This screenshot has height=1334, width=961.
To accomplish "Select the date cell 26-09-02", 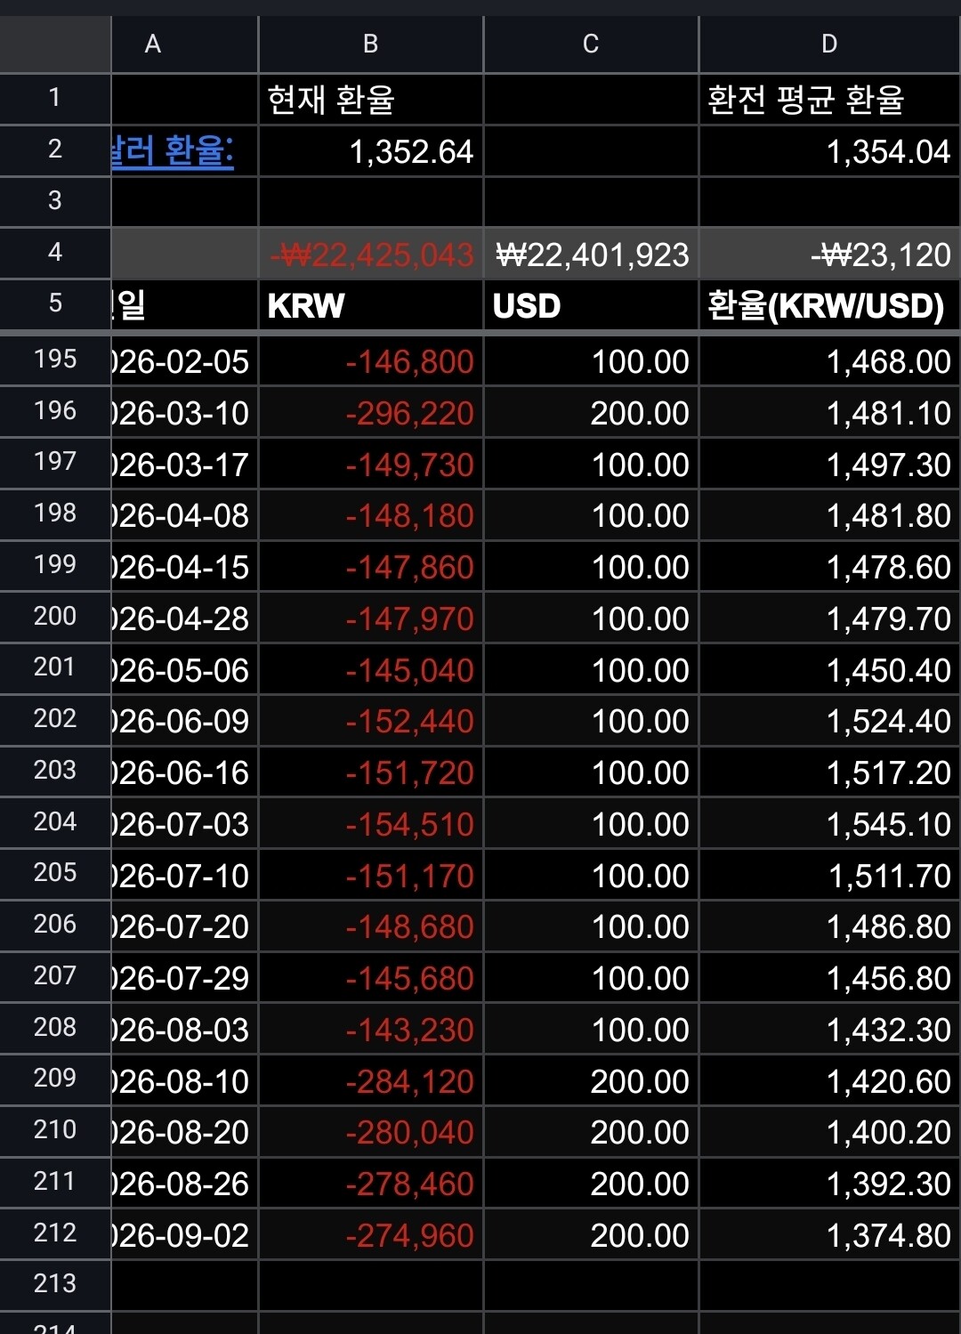I will pos(184,1234).
